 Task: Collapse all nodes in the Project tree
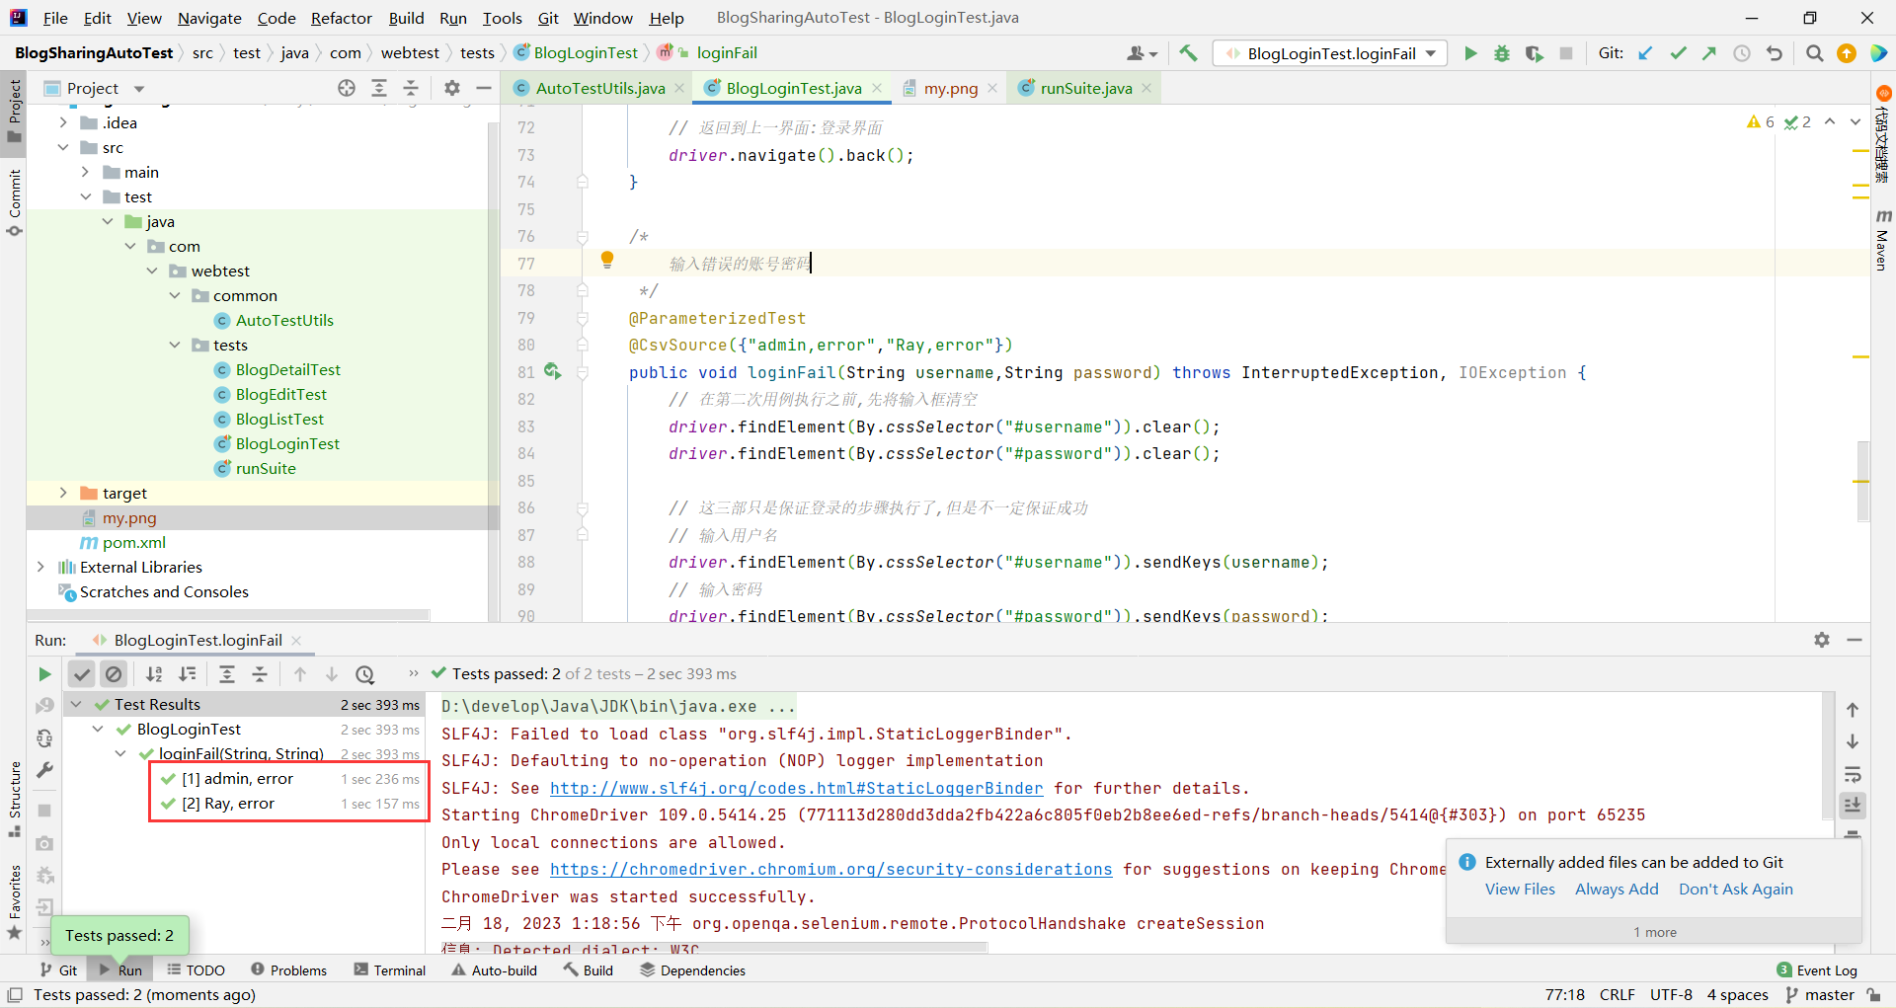pyautogui.click(x=411, y=88)
